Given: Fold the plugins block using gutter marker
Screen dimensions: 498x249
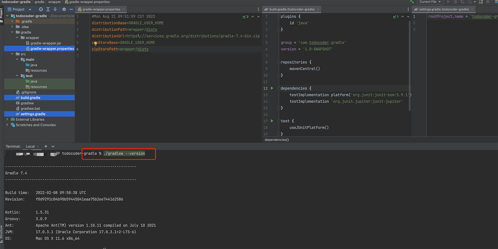Looking at the screenshot, I should point(279,17).
